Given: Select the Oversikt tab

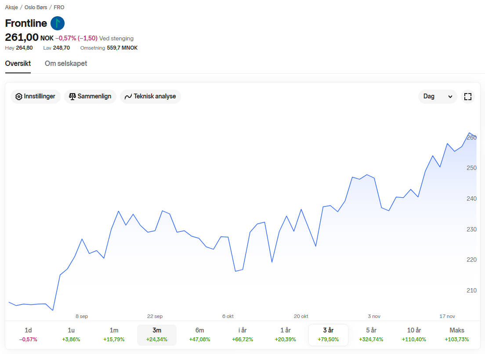Looking at the screenshot, I should (18, 64).
